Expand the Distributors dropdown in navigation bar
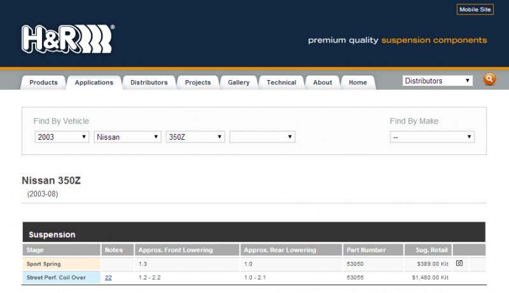 tap(438, 81)
